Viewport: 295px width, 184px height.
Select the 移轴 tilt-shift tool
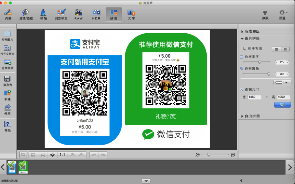click(43, 14)
